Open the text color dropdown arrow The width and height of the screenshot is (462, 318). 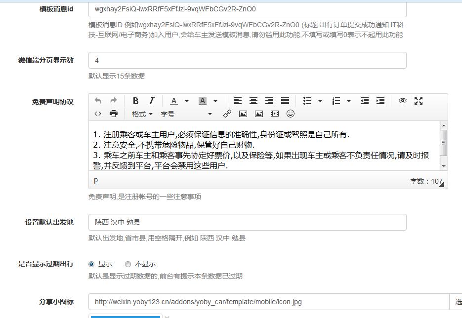[x=186, y=101]
